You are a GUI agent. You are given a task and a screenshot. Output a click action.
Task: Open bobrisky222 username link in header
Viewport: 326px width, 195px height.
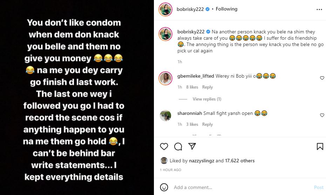(190, 9)
